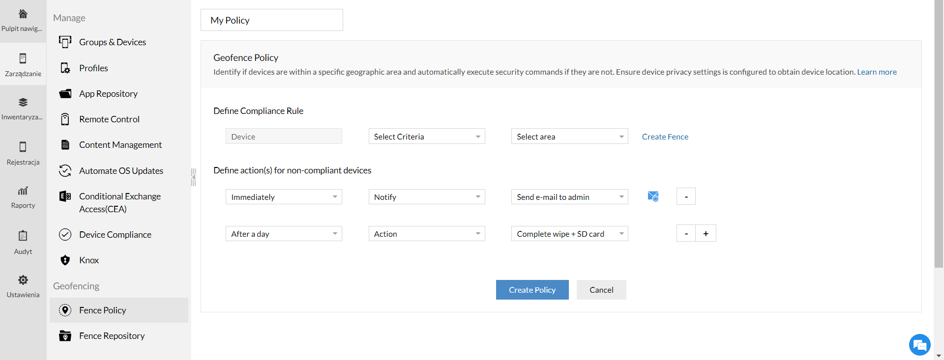944x360 pixels.
Task: Collapse the sidebar using splitter handle
Action: 194,177
